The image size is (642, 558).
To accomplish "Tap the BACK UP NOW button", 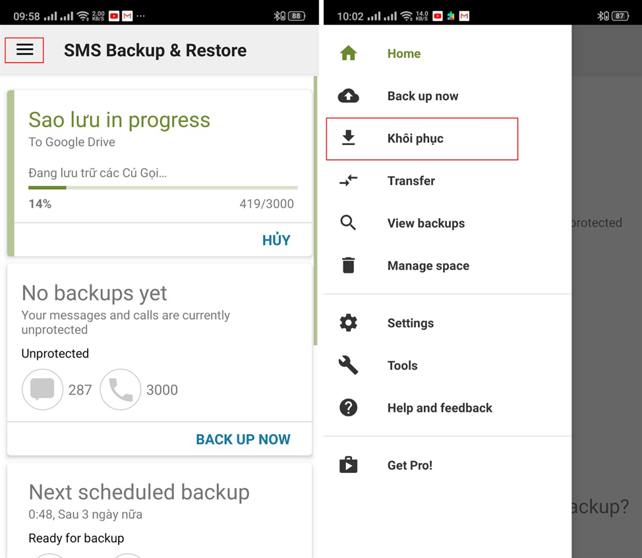I will (x=243, y=439).
